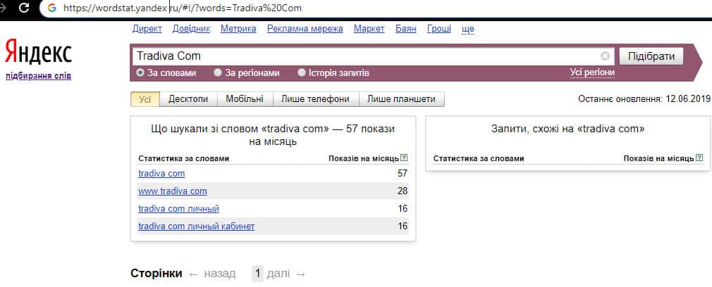The width and height of the screenshot is (712, 287).
Task: Click 'Останнє оновлення: 12.06.2019' text
Action: click(x=644, y=99)
